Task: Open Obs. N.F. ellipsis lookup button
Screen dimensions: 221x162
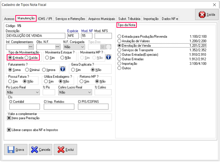Action: pos(57,47)
